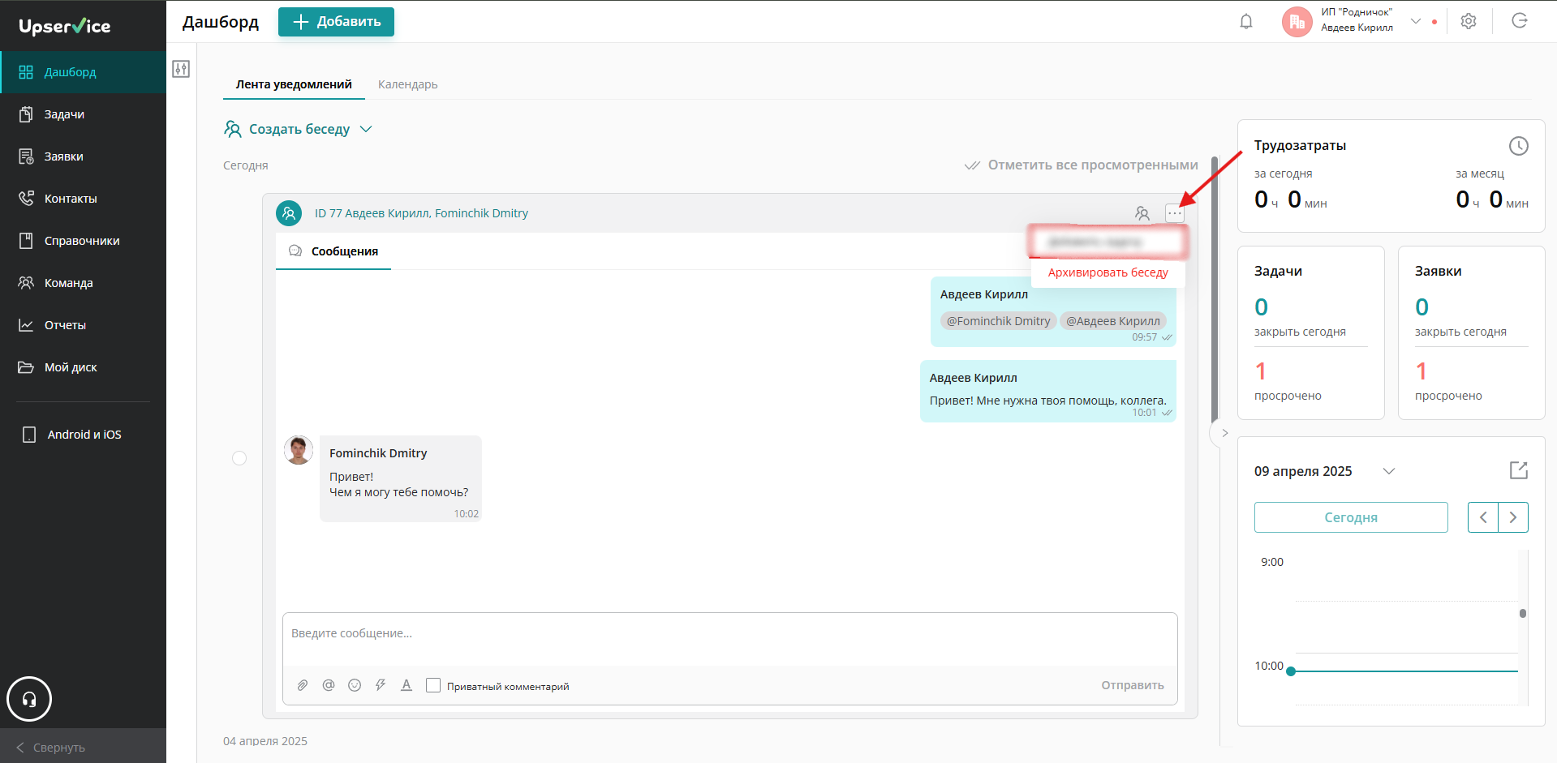This screenshot has width=1557, height=763.
Task: Click the Добавить button
Action: click(x=336, y=22)
